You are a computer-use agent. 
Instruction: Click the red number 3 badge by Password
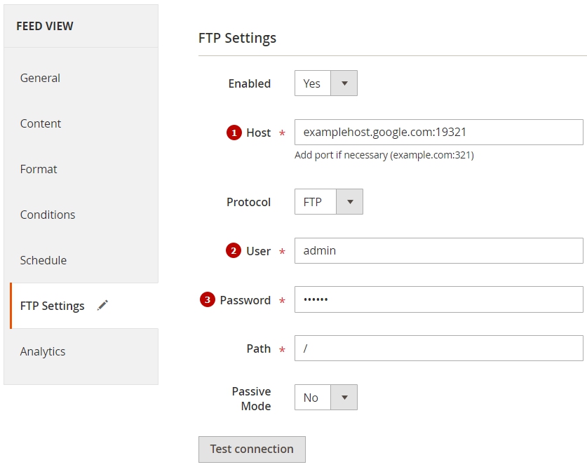pos(208,299)
